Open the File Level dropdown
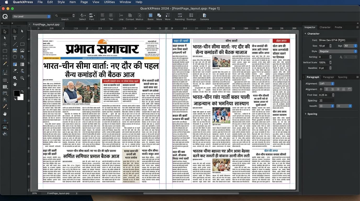Image resolution: width=360 pixels, height=201 pixels. (x=31, y=16)
